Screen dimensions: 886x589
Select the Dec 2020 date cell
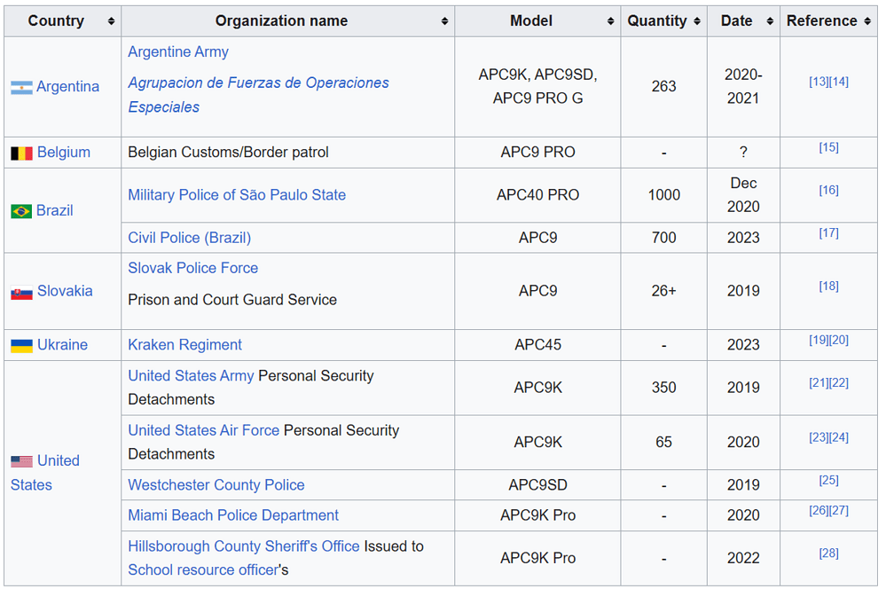[x=743, y=195]
